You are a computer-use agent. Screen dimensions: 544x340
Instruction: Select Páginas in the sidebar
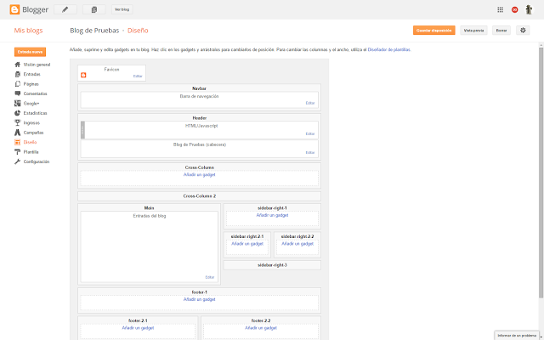(31, 84)
